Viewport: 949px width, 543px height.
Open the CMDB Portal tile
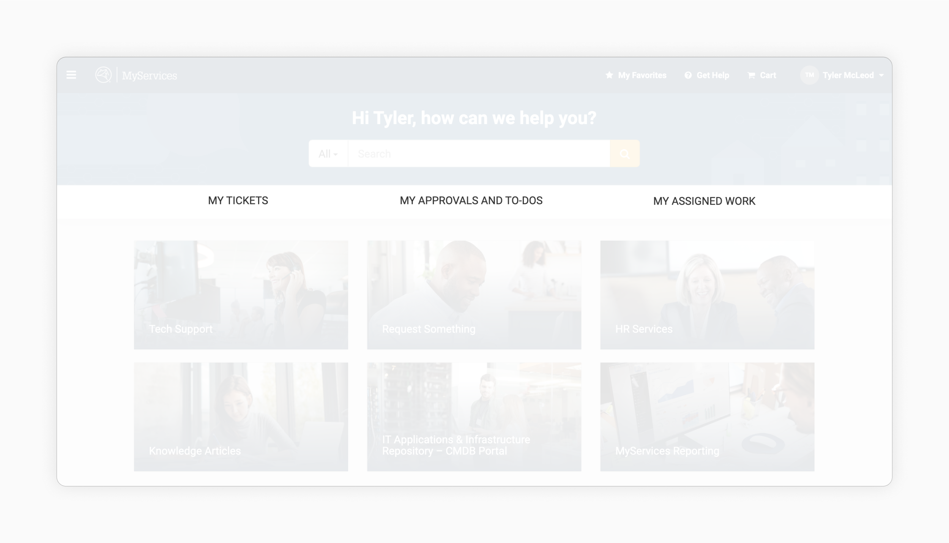(474, 417)
